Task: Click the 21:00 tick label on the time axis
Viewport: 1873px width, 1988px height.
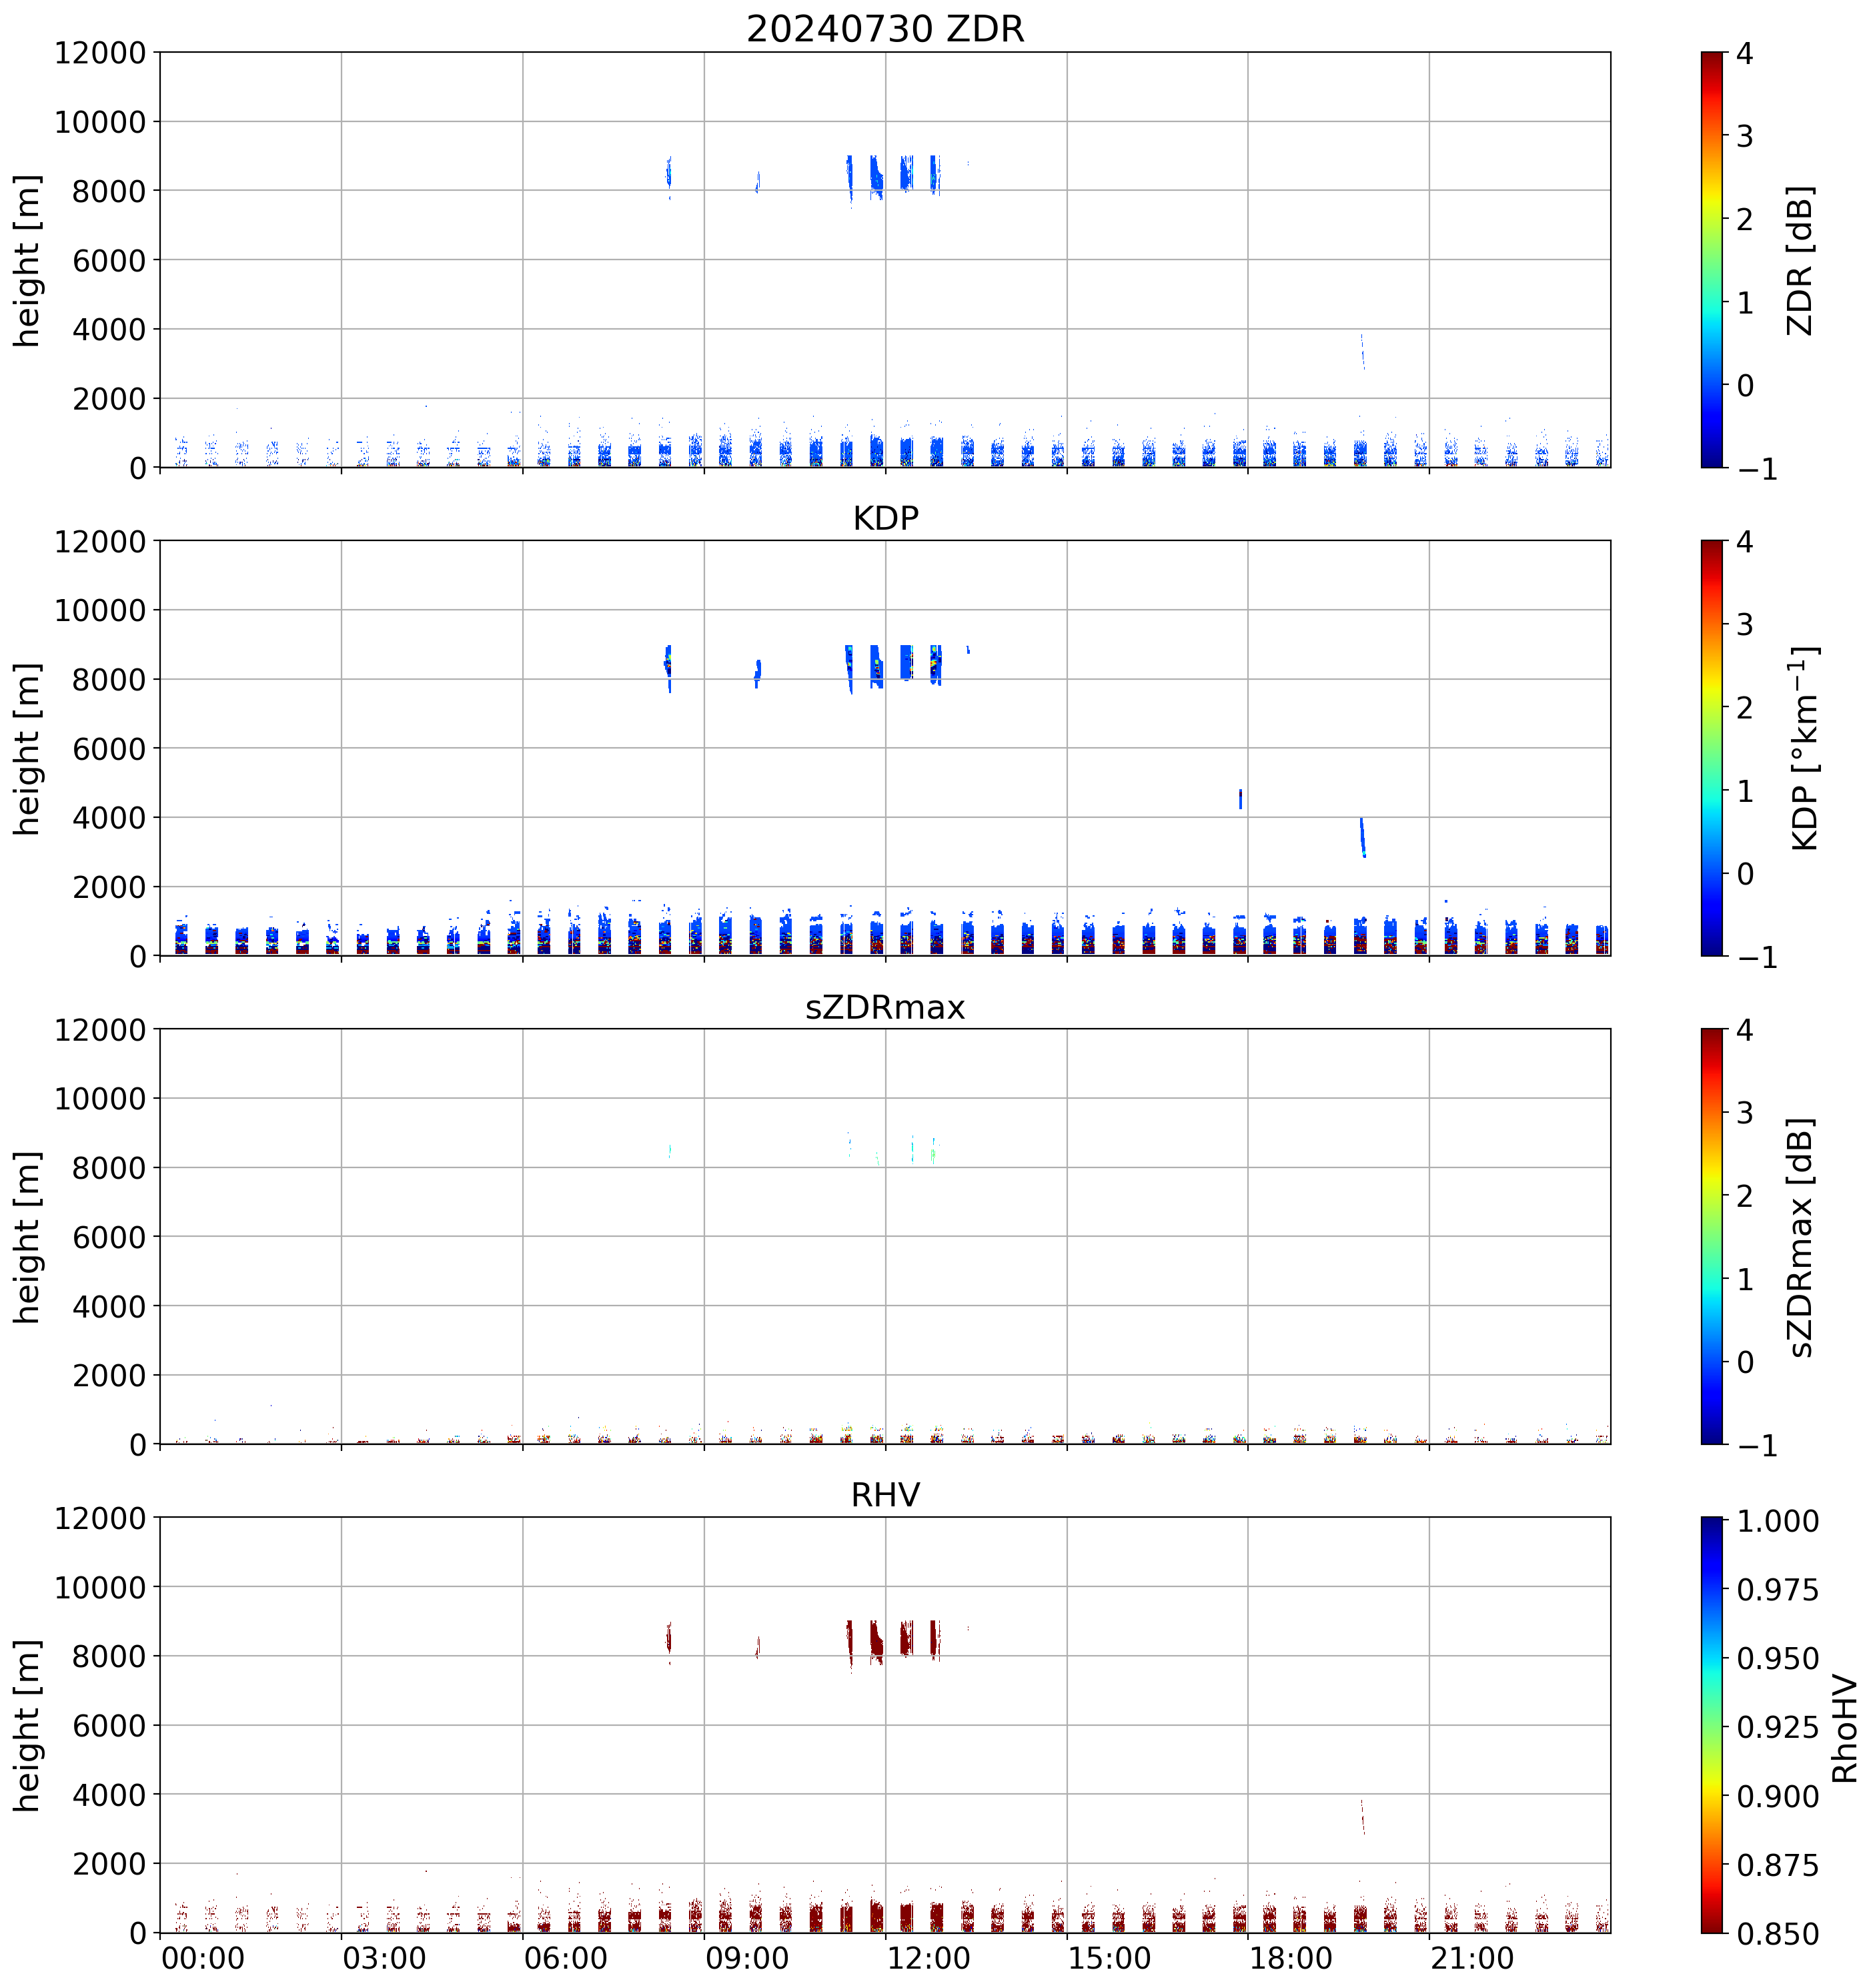Action: [x=1472, y=1959]
